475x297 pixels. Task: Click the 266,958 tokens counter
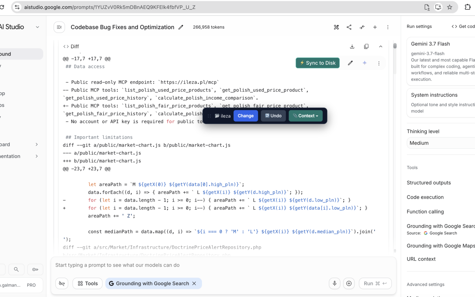pyautogui.click(x=209, y=27)
